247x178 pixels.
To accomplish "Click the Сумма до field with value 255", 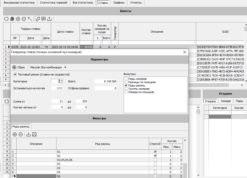I will (x=82, y=101).
